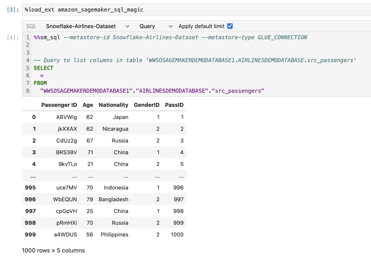Click the Bangladesh nationality cell
The height and width of the screenshot is (256, 371).
tap(113, 200)
